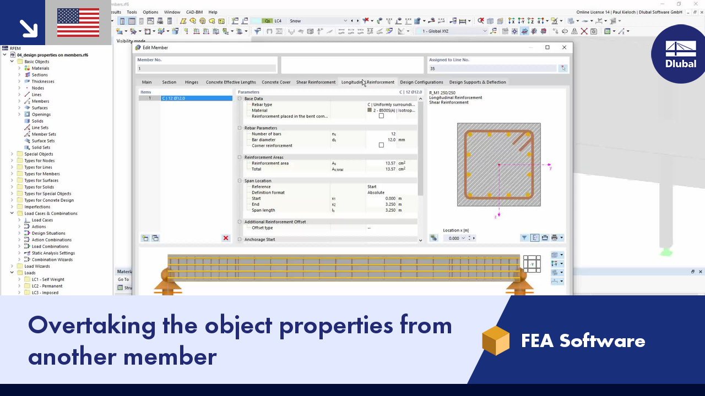Screen dimensions: 705x396
Task: Select LC1 - Self Weight in navigator
Action: point(48,279)
